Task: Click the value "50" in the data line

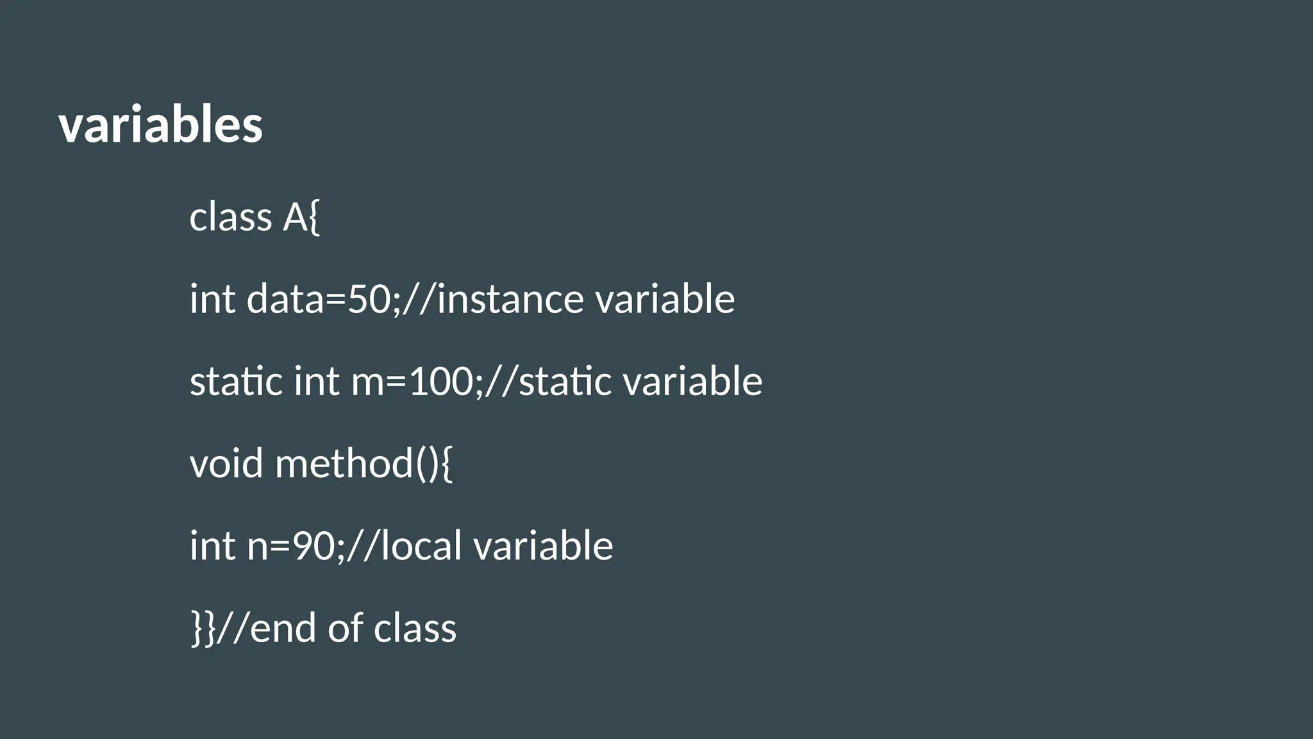Action: [368, 299]
